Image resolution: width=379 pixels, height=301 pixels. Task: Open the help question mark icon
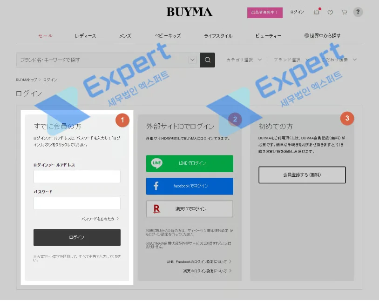(x=358, y=12)
